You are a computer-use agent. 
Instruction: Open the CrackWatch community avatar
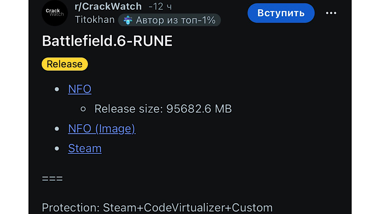click(55, 13)
